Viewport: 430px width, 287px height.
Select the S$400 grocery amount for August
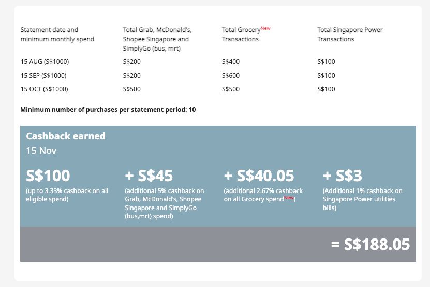tap(231, 62)
